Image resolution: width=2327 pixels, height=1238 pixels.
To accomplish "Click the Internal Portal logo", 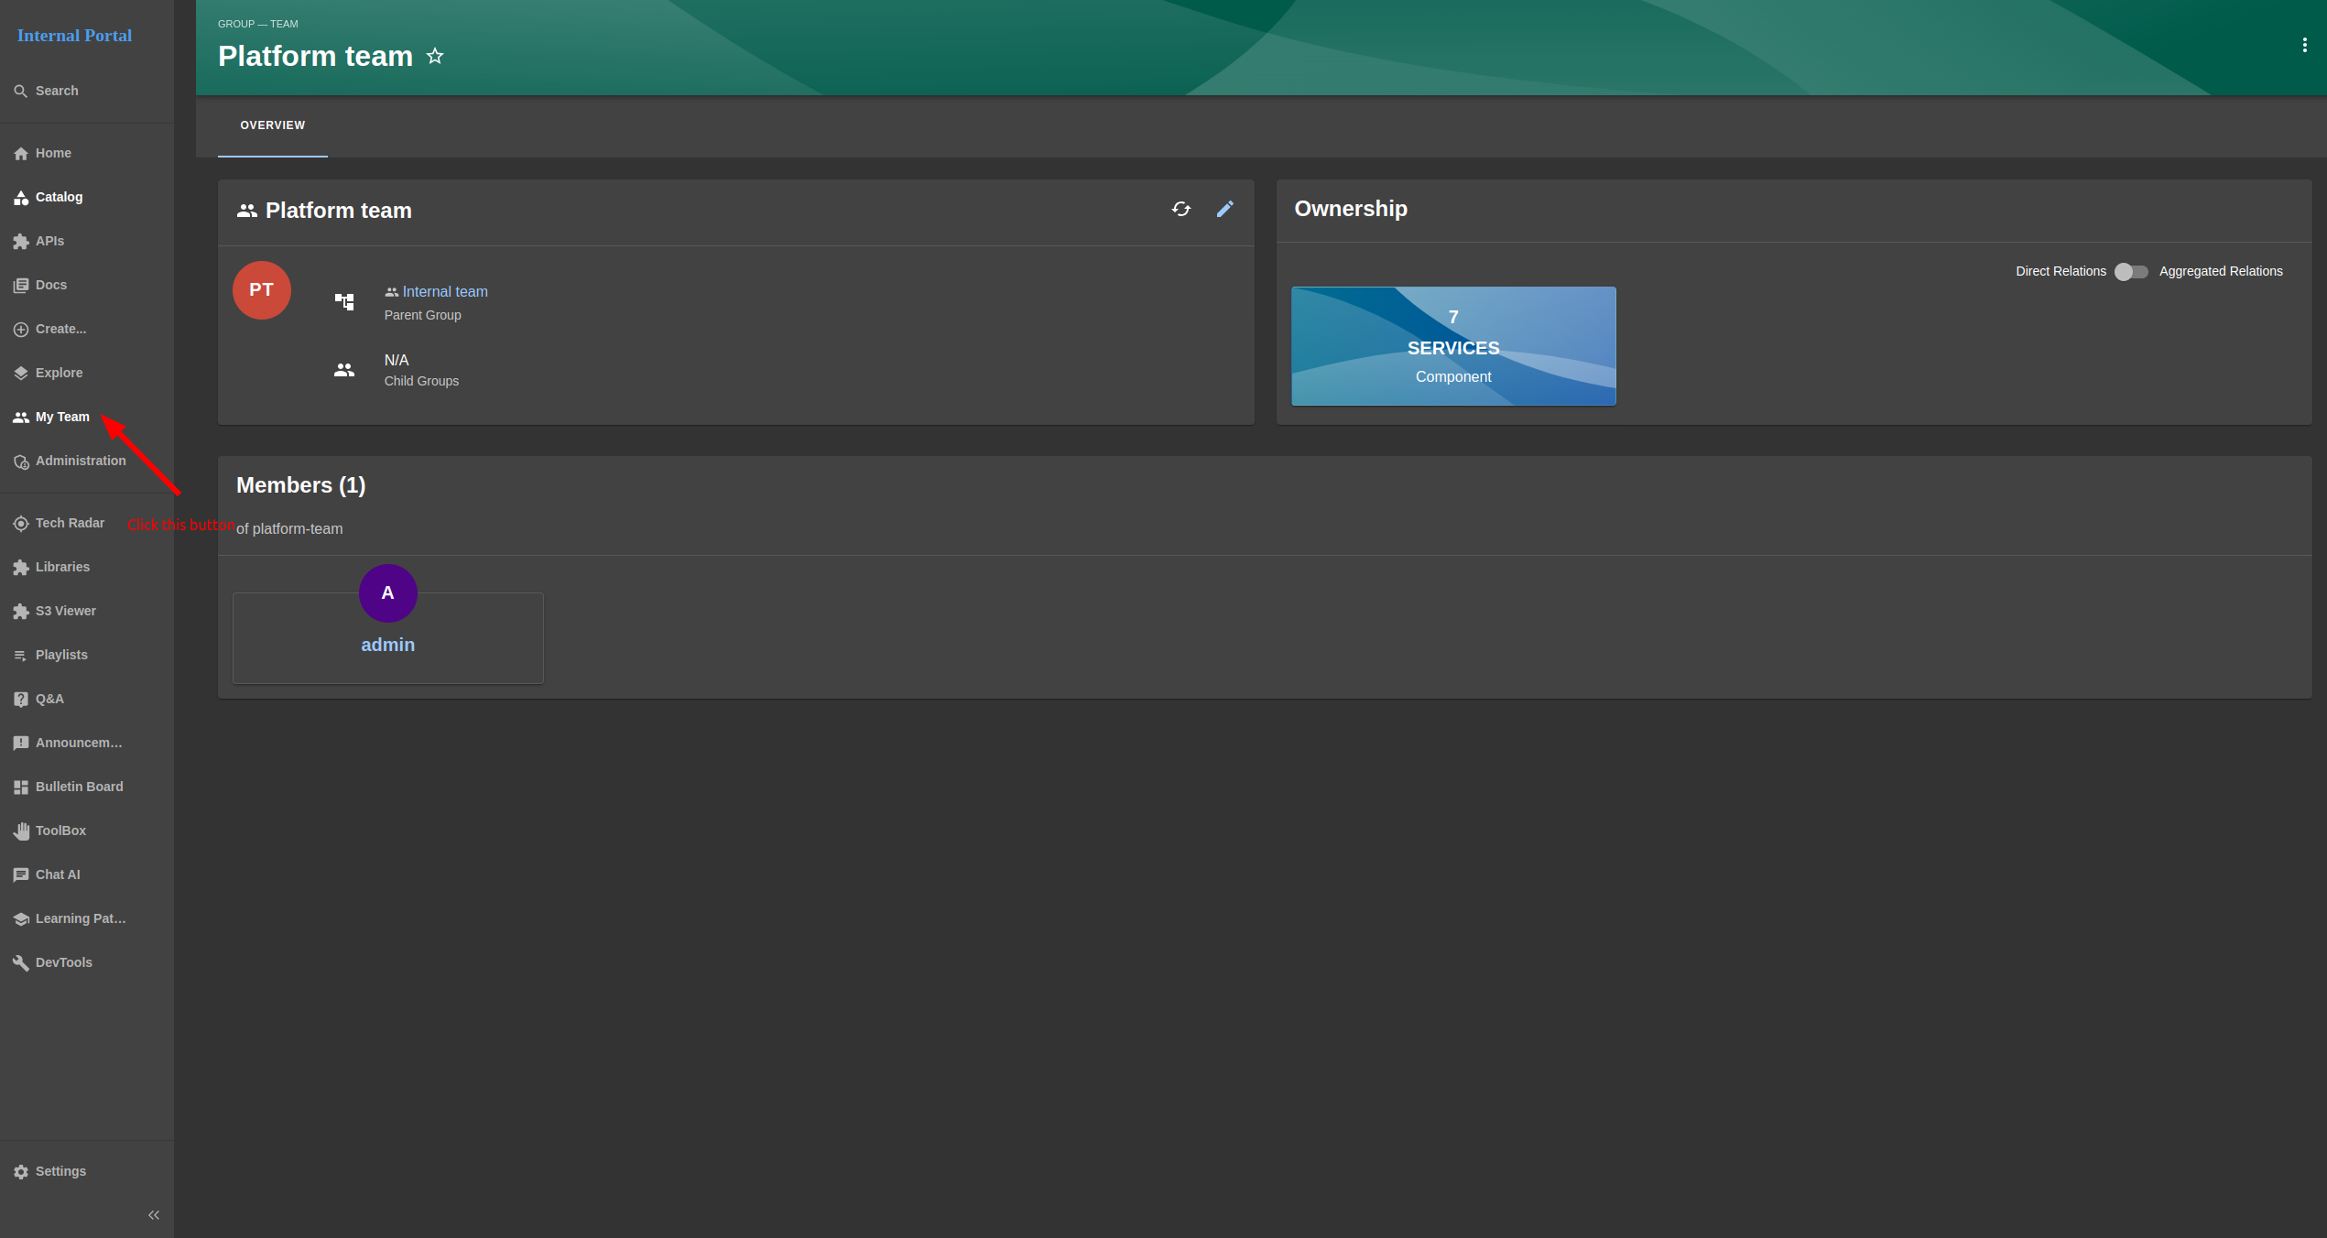I will (74, 36).
